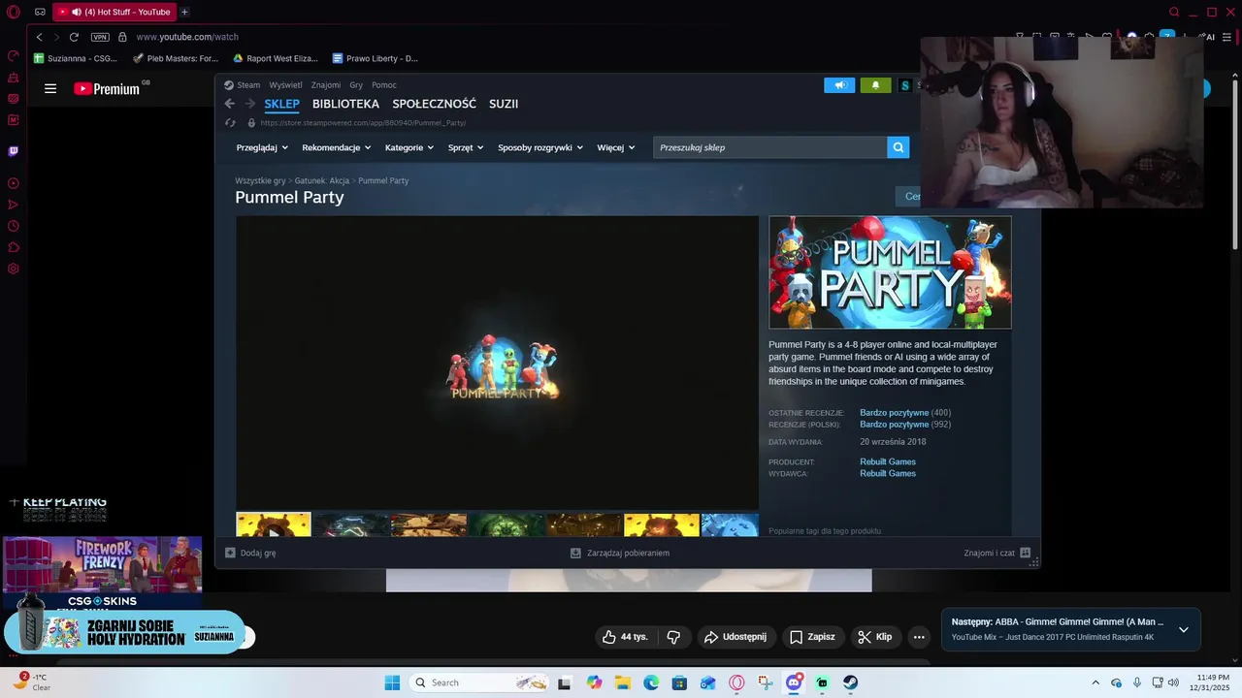
Task: Open Pleb Masters bookmark
Action: pos(177,58)
